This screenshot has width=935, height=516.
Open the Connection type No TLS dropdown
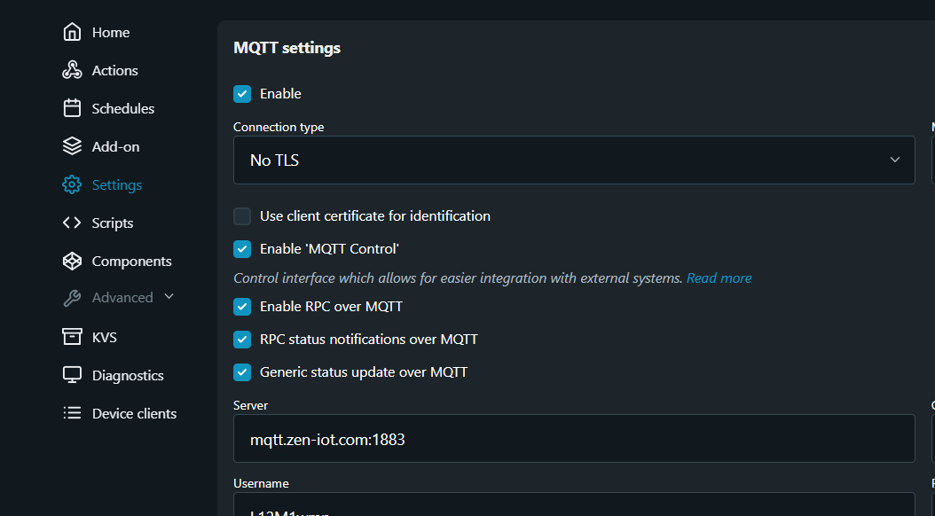click(574, 160)
